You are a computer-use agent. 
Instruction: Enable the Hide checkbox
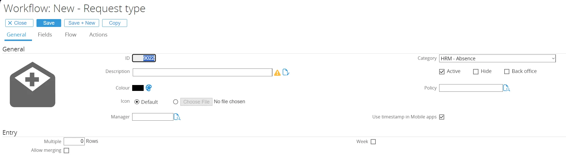476,72
